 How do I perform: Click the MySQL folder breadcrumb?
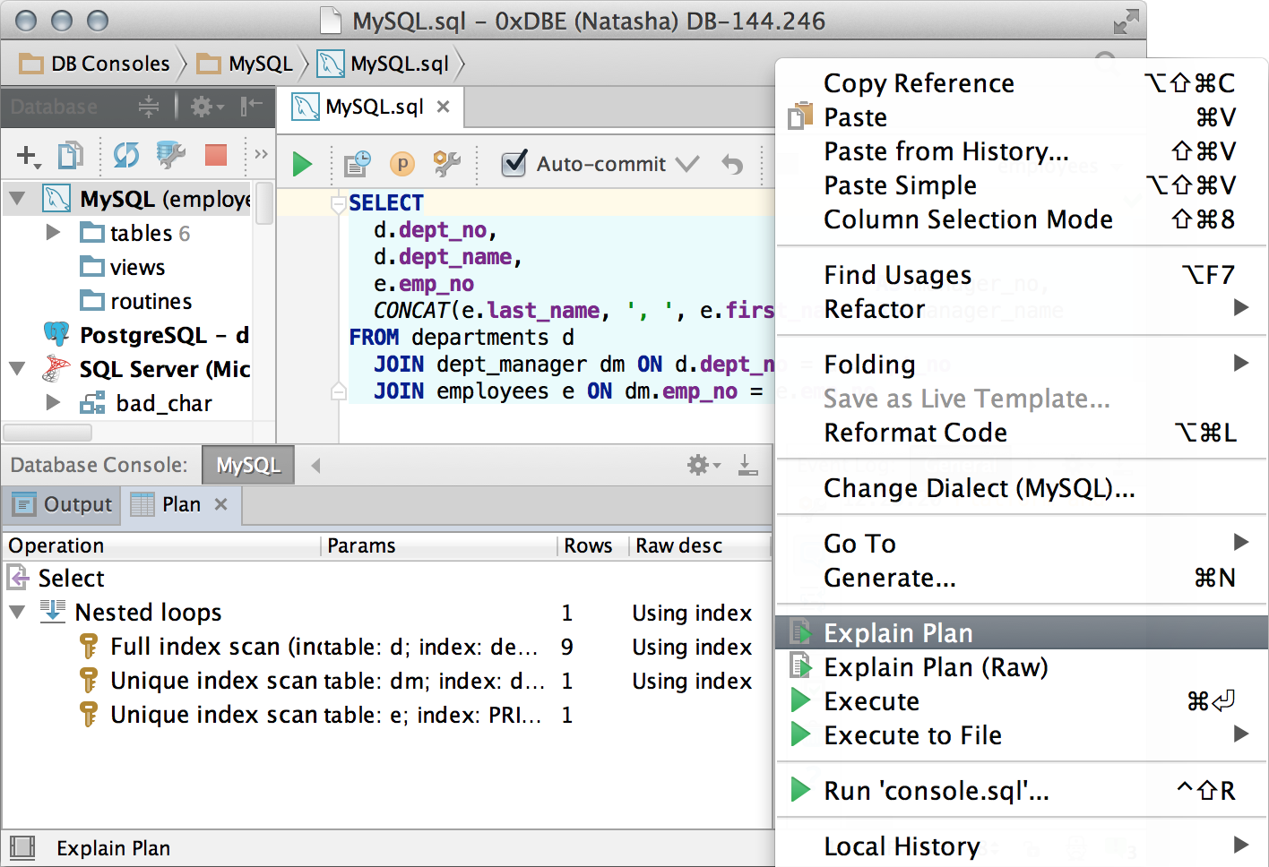click(x=246, y=64)
